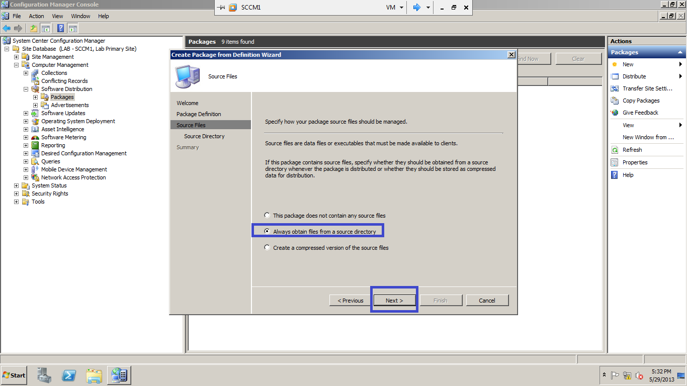The height and width of the screenshot is (386, 687).
Task: Expand the Security Rights node
Action: 17,194
